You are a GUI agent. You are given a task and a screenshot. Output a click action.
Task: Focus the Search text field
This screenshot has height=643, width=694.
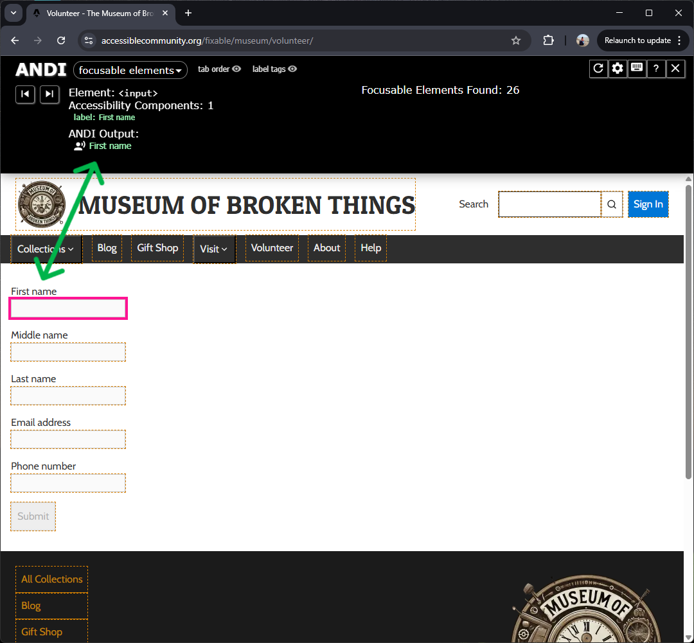coord(549,204)
